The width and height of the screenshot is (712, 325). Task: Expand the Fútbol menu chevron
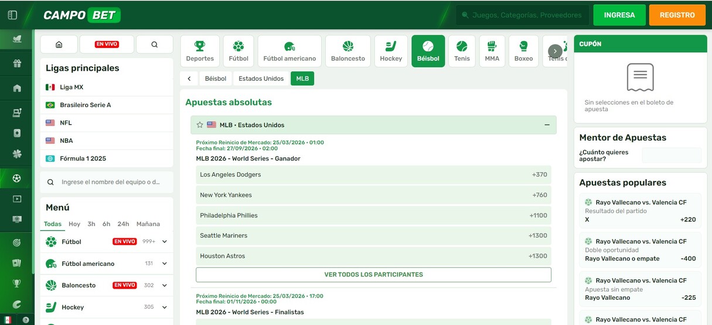(165, 242)
